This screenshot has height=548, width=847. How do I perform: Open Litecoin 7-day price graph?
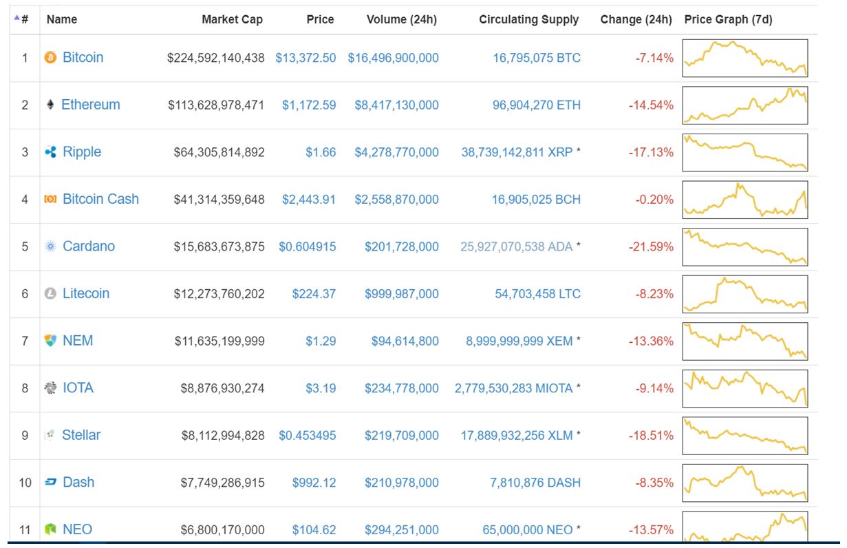[x=745, y=294]
